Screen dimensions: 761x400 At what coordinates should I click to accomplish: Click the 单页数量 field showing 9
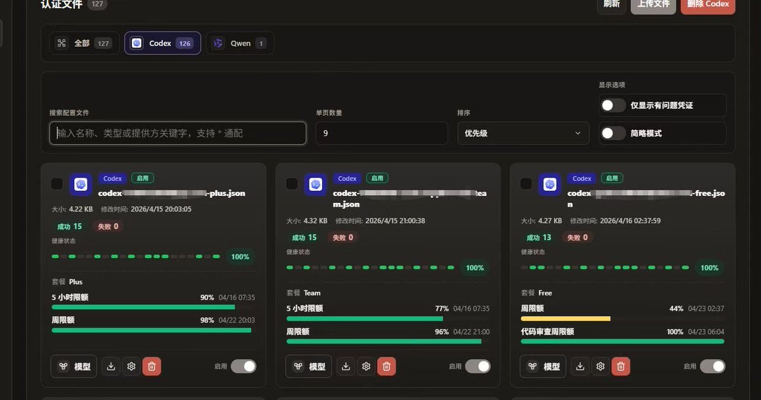tap(382, 133)
